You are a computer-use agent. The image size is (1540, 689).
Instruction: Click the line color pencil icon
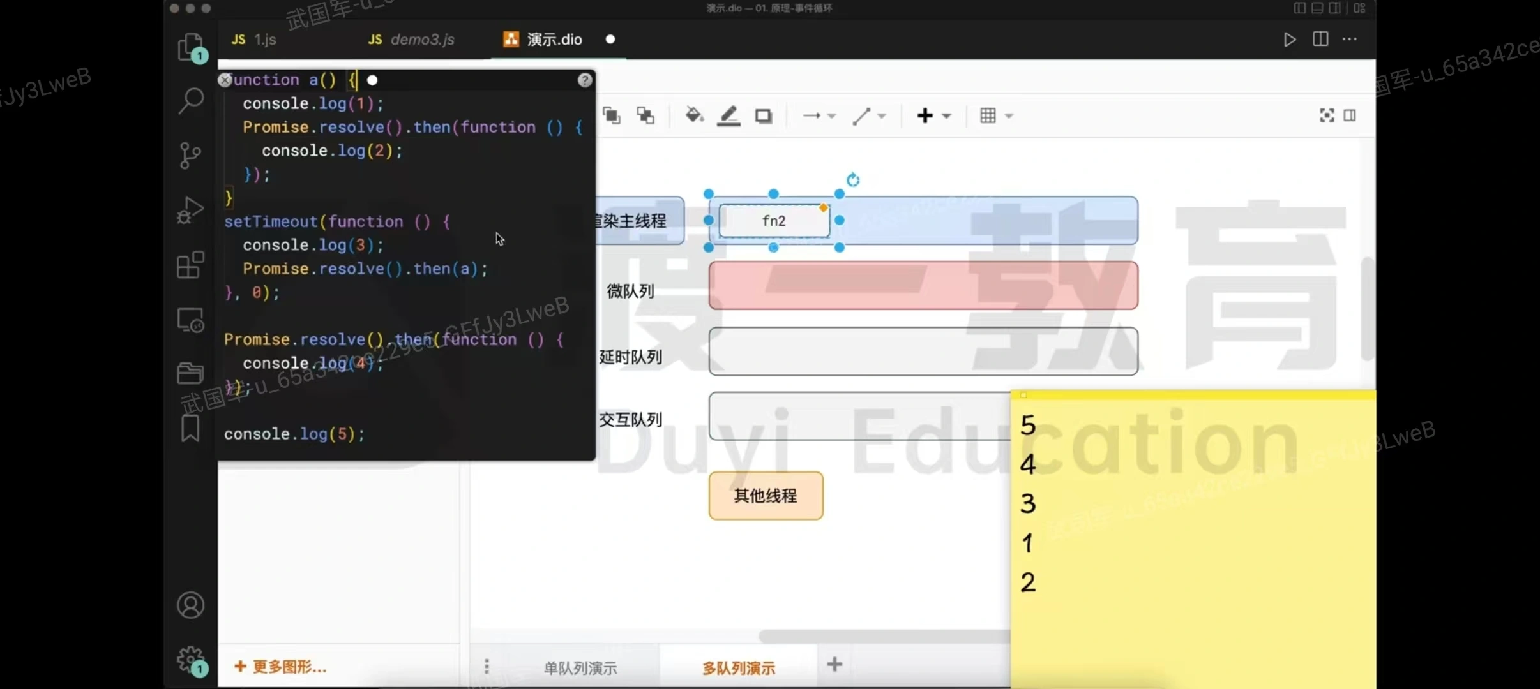click(728, 115)
